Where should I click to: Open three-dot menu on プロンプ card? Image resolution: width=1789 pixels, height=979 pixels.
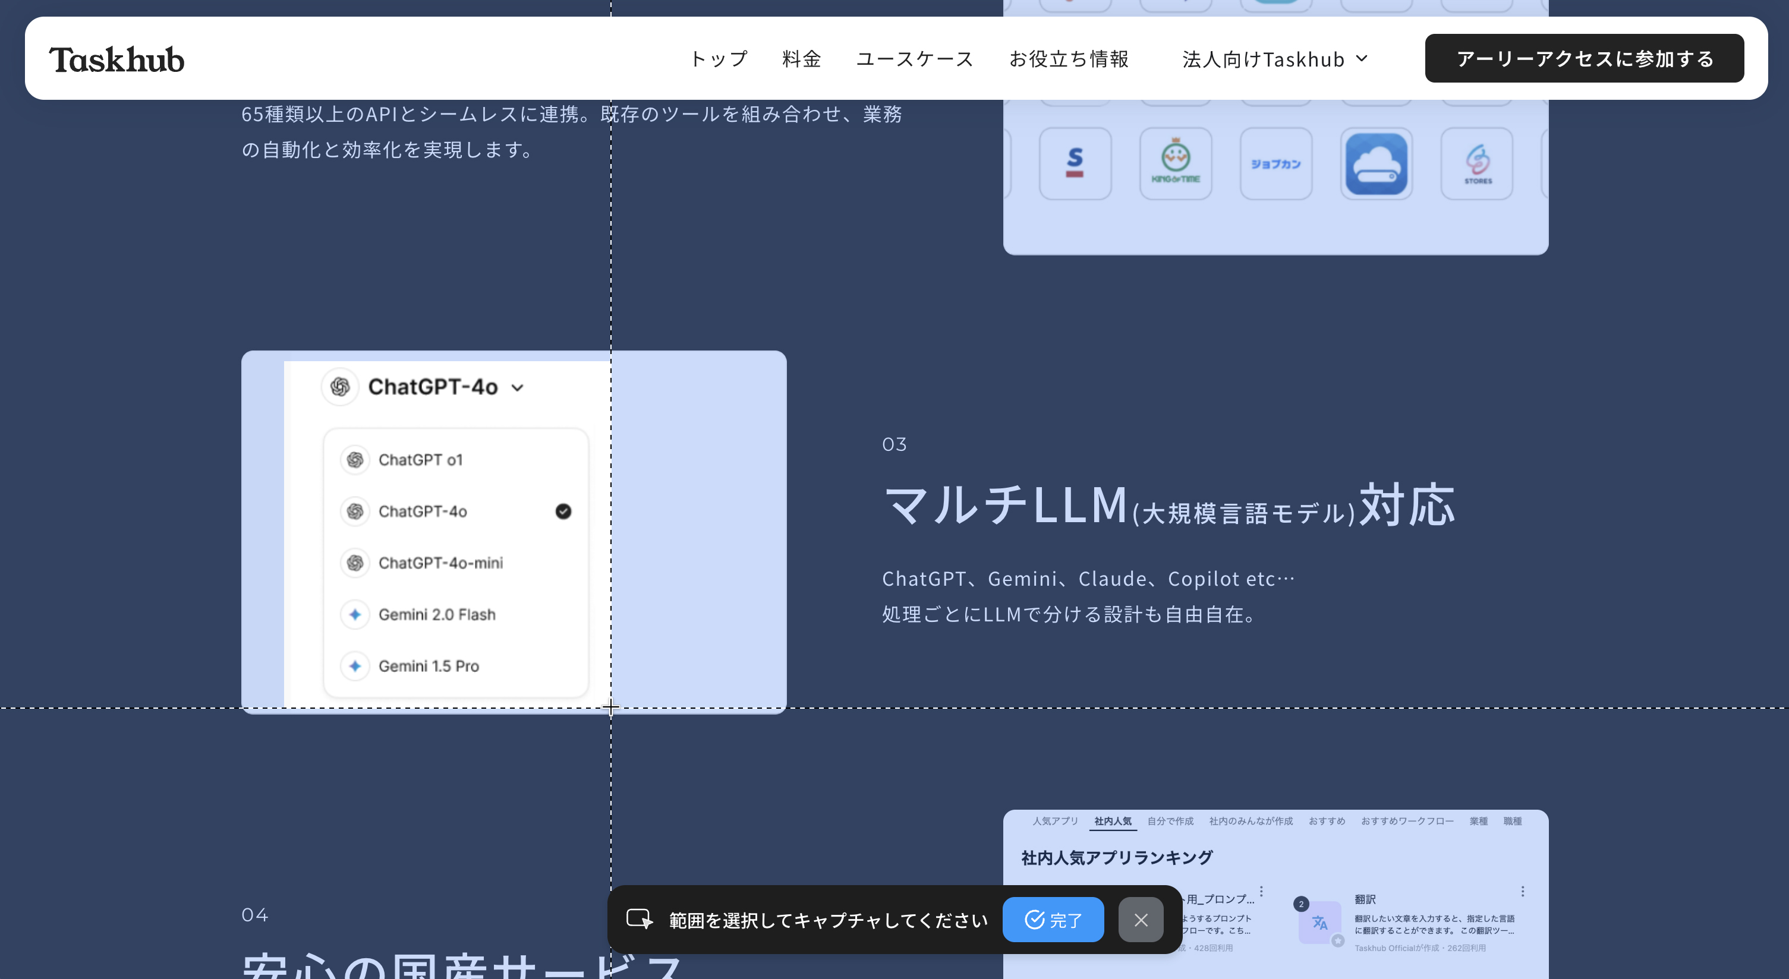click(1261, 891)
